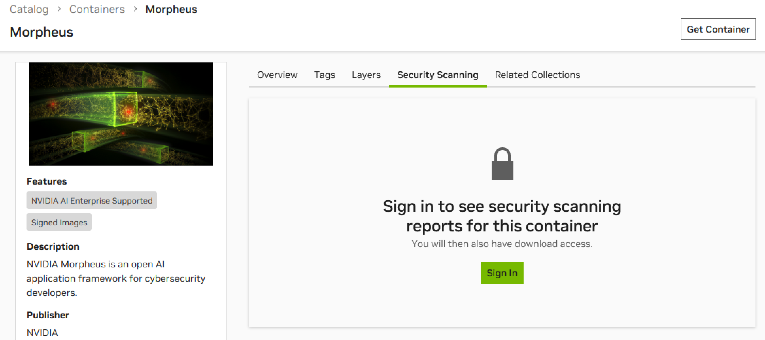Open Containers from the breadcrumb trail

click(x=97, y=9)
